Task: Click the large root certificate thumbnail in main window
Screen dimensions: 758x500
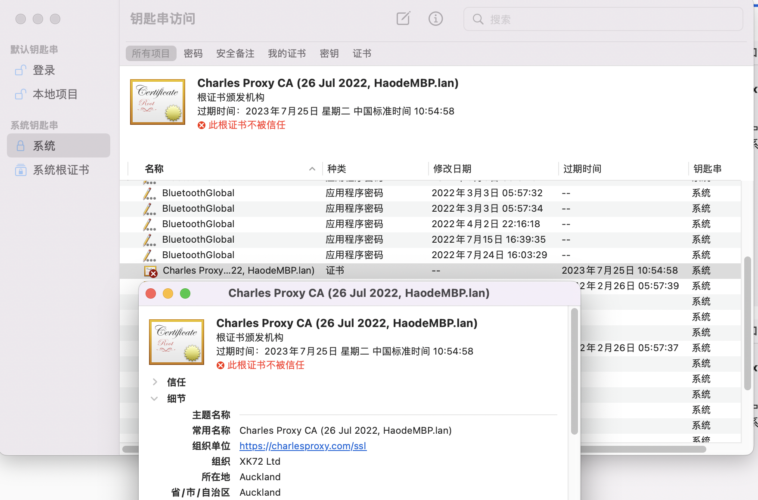Action: pos(158,102)
